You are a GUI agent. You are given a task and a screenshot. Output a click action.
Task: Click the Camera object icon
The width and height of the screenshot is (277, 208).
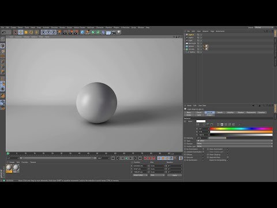coord(114,32)
